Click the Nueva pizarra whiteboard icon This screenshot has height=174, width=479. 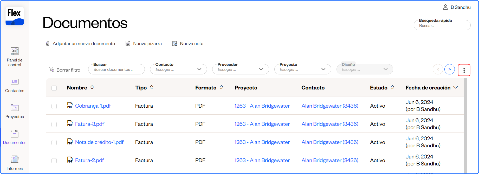(x=128, y=43)
